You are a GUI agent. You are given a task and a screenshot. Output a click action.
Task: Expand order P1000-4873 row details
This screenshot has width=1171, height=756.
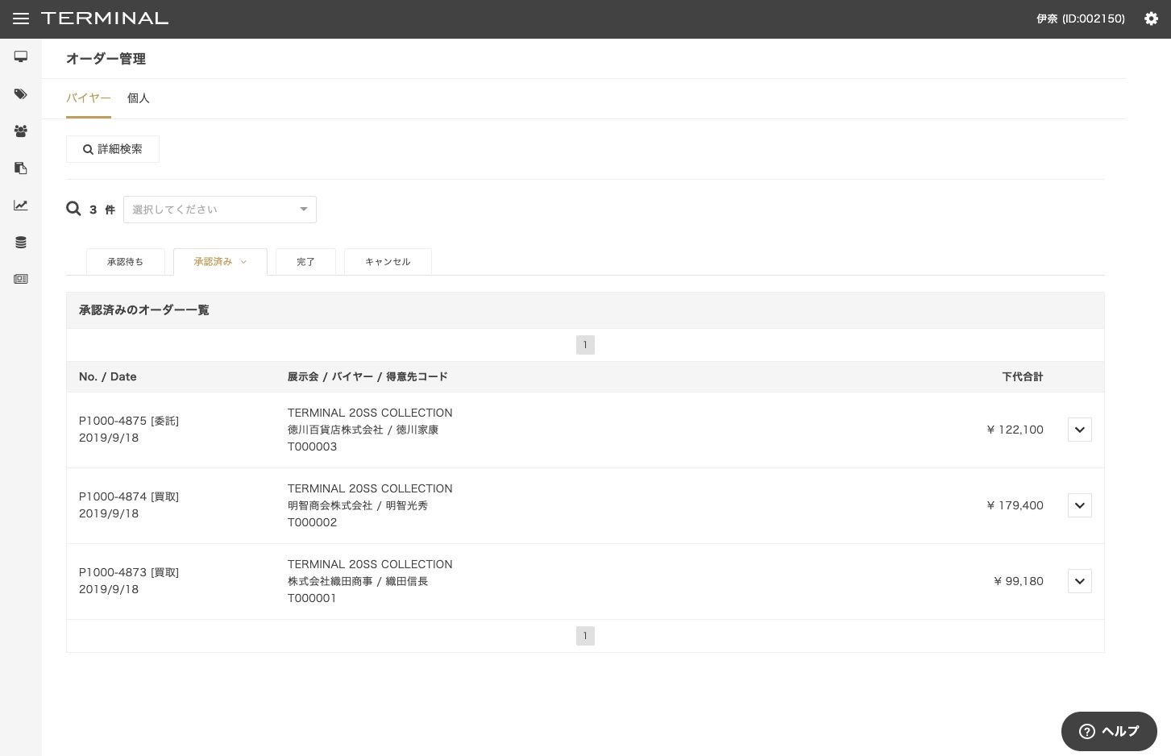click(1079, 581)
